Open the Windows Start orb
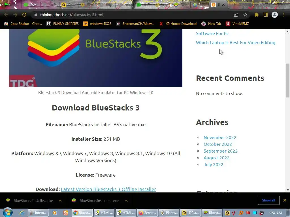This screenshot has height=217, width=290. [x=8, y=212]
